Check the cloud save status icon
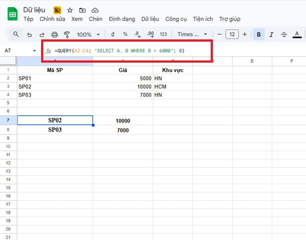The width and height of the screenshot is (306, 240). (x=95, y=10)
